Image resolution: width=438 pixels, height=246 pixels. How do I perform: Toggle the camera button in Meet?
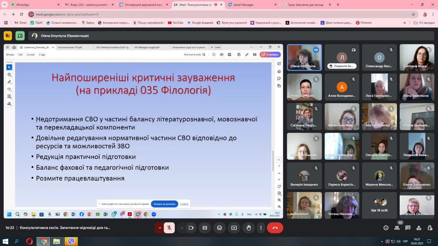tap(191, 228)
